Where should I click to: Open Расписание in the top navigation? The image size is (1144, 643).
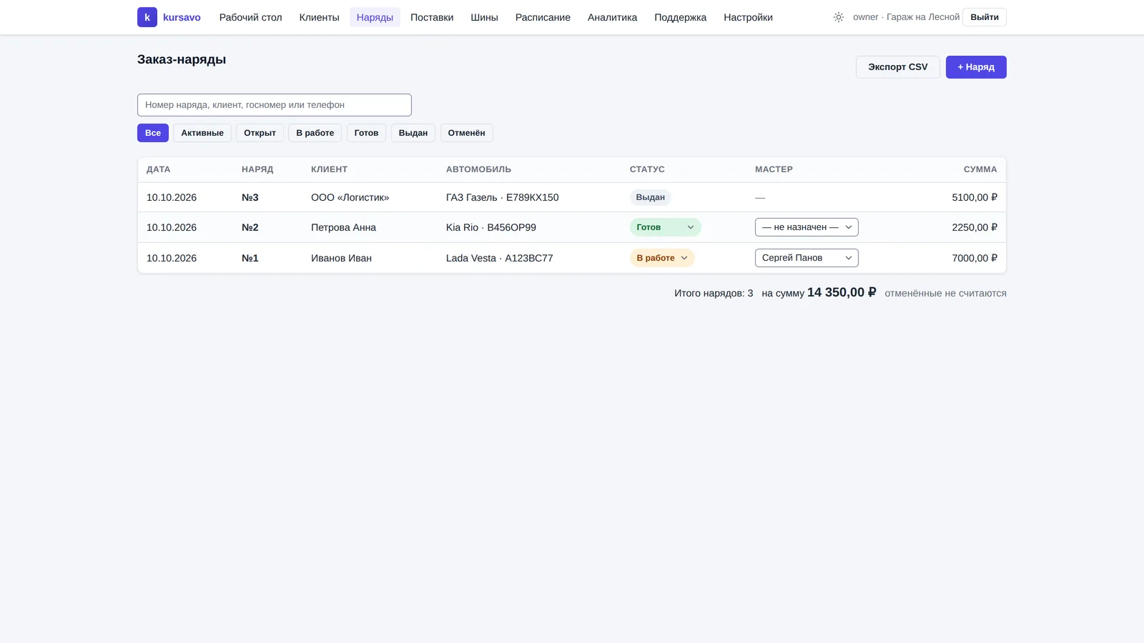(543, 17)
